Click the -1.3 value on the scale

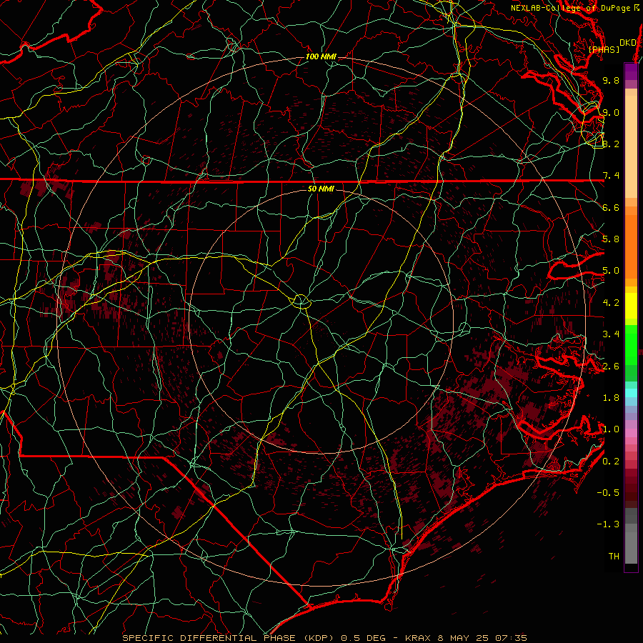pos(608,524)
